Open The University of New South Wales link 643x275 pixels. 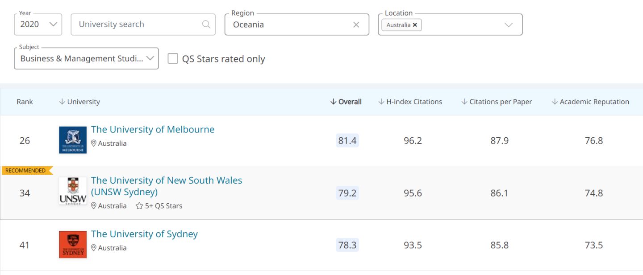[x=167, y=186]
